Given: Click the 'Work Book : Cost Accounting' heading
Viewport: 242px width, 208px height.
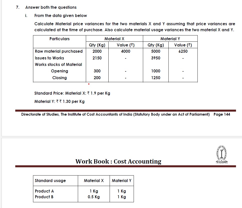Looking at the screenshot, I should tap(118, 161).
